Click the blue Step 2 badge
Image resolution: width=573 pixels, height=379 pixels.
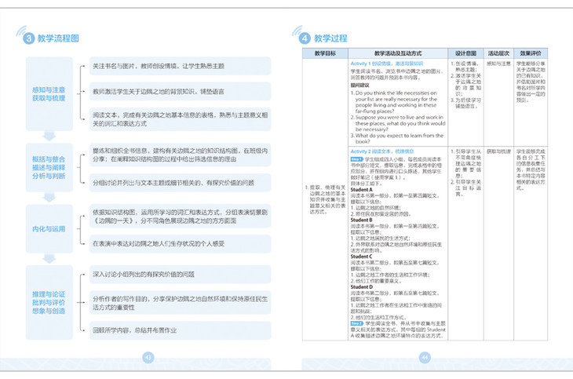tap(356, 323)
